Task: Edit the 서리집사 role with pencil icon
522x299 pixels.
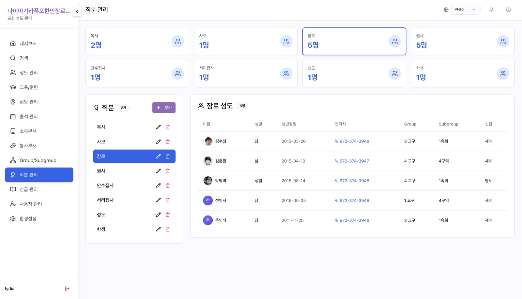Action: point(158,200)
